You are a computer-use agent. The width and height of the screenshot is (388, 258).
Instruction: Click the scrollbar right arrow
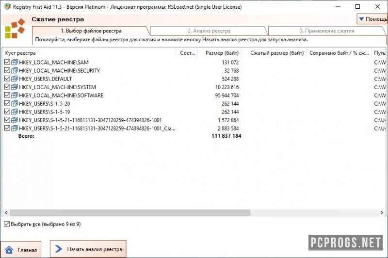pyautogui.click(x=382, y=212)
